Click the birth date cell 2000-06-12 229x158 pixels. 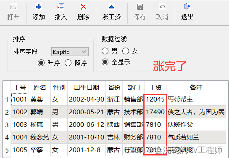pos(87,125)
